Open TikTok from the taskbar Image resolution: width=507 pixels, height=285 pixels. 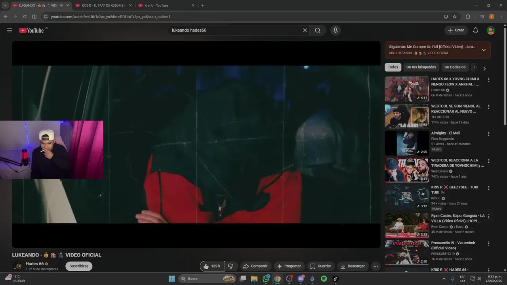point(335,279)
